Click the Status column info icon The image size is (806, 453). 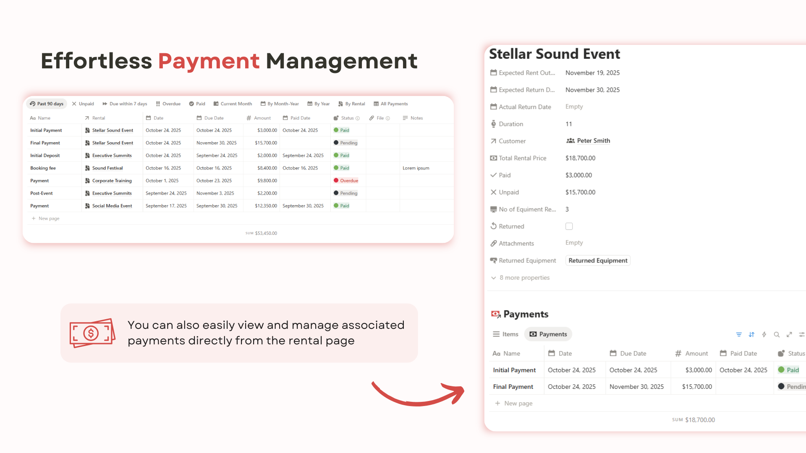coord(358,118)
